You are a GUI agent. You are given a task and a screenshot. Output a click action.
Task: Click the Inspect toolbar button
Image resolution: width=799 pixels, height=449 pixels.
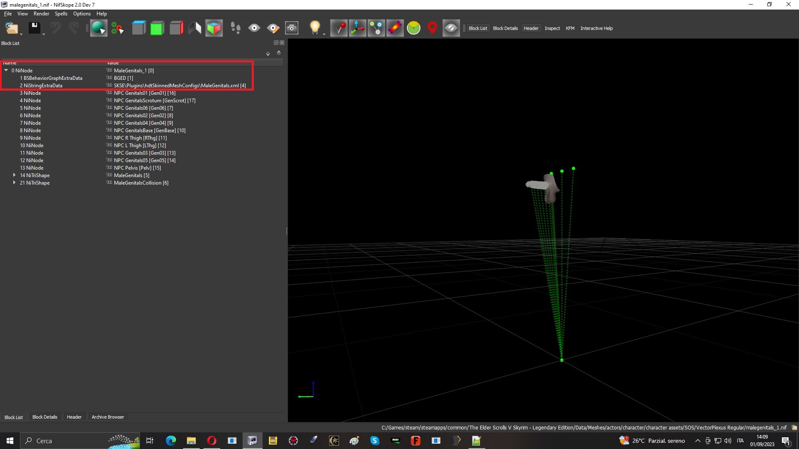click(552, 28)
